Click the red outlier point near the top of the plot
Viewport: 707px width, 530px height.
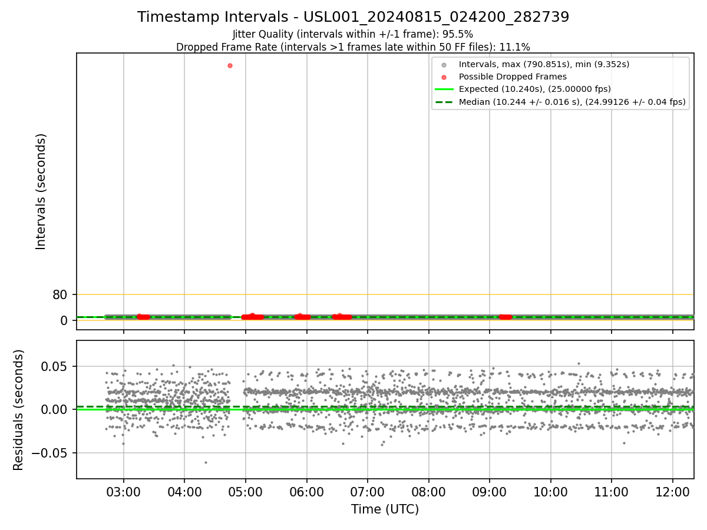point(230,65)
